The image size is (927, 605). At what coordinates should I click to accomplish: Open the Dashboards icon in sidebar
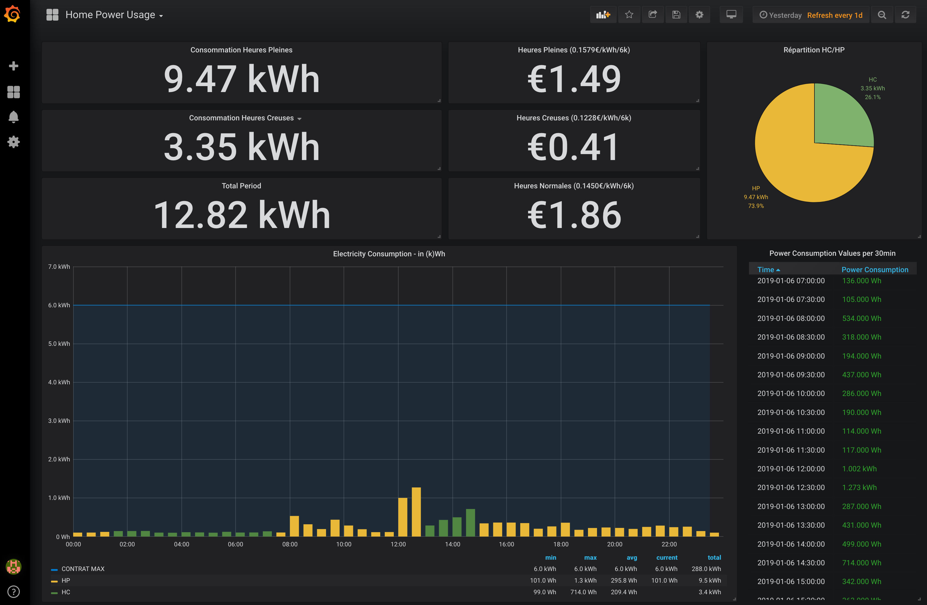pyautogui.click(x=14, y=92)
